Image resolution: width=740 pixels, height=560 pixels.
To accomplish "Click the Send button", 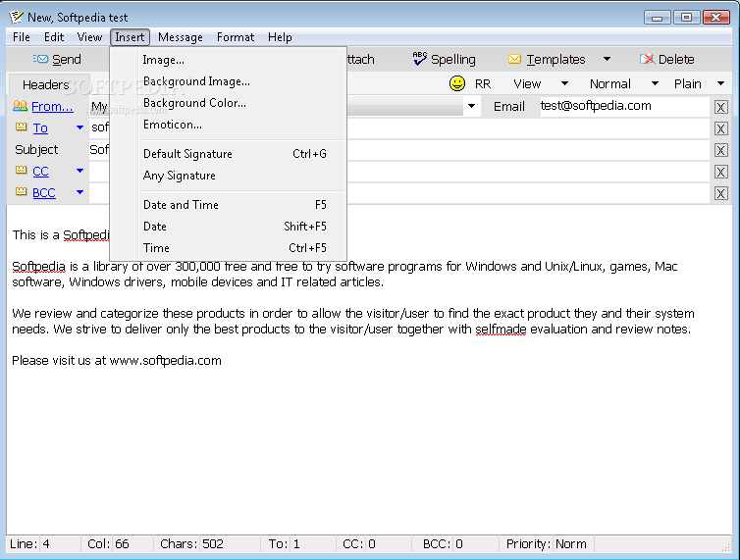I will pos(57,59).
